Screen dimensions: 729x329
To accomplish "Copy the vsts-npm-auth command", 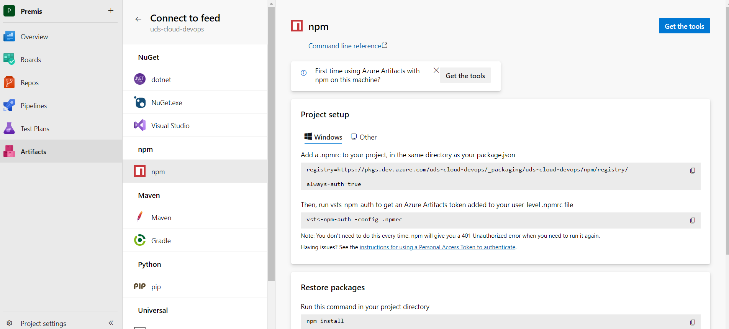I will [x=692, y=220].
